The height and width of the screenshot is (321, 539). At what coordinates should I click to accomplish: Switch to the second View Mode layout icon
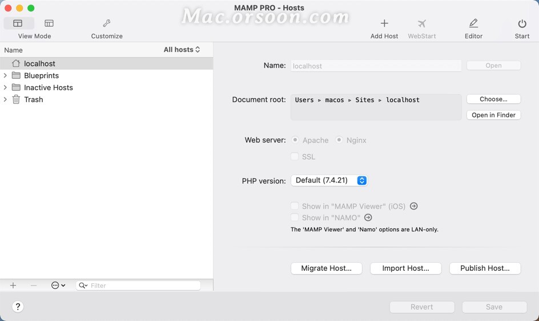(49, 23)
